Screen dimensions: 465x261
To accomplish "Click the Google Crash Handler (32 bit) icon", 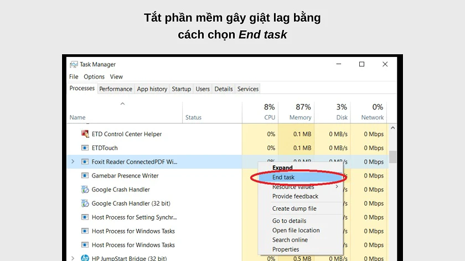I will click(x=85, y=203).
